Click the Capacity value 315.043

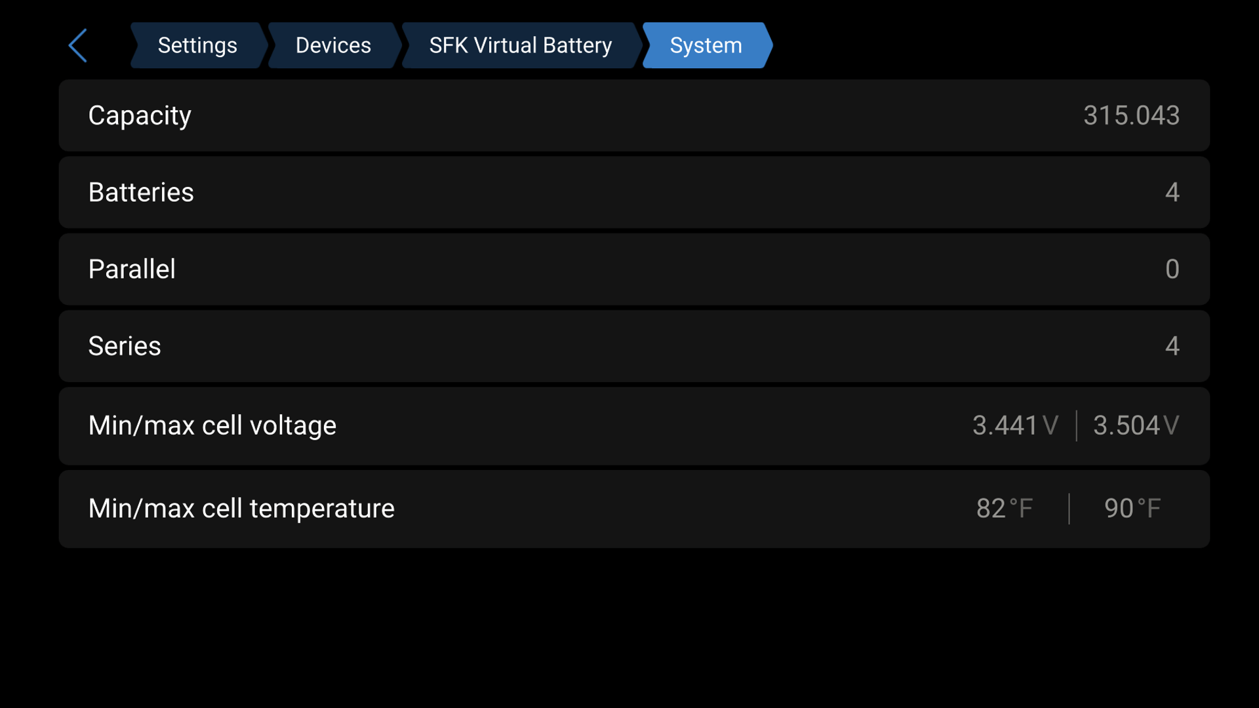pos(1130,115)
